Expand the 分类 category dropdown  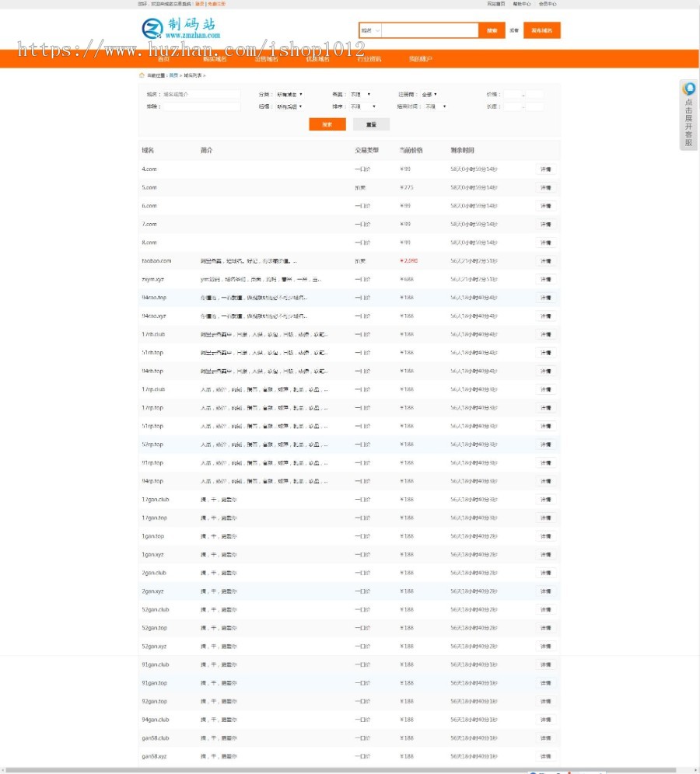pos(289,94)
